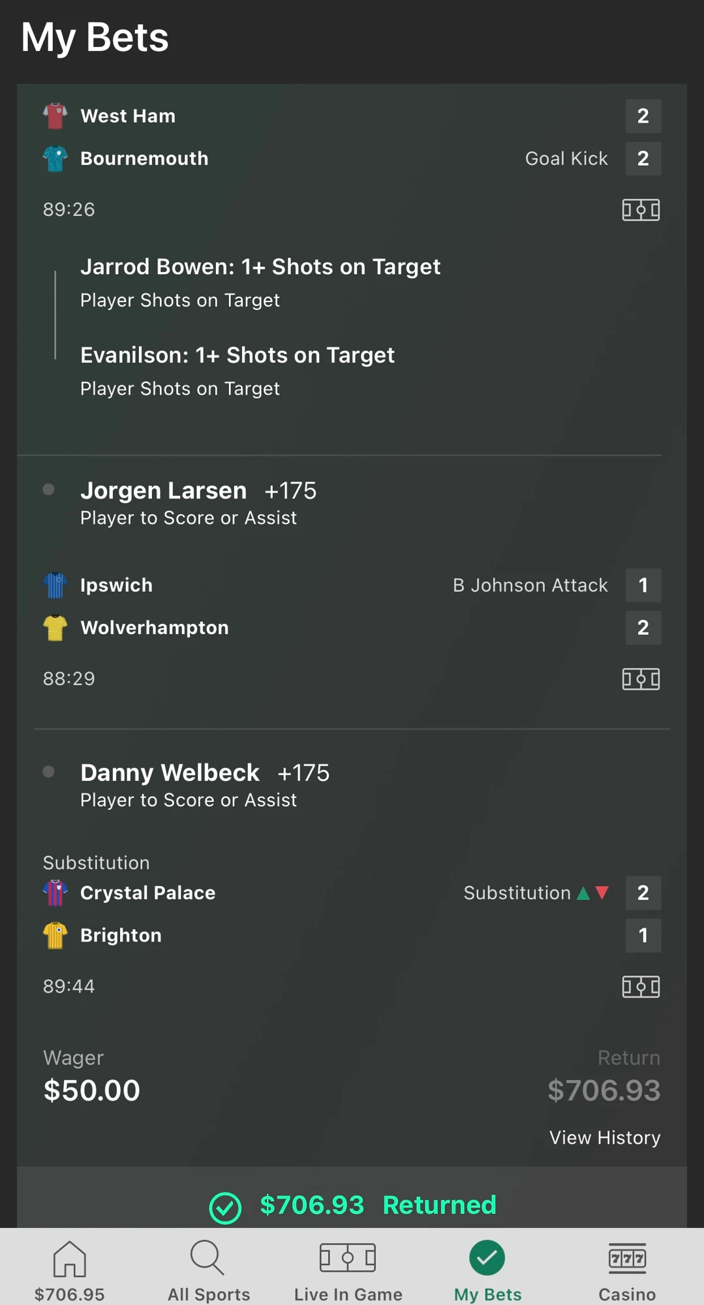
Task: Tap Substitution arrows indicator for Crystal Palace
Action: [593, 893]
